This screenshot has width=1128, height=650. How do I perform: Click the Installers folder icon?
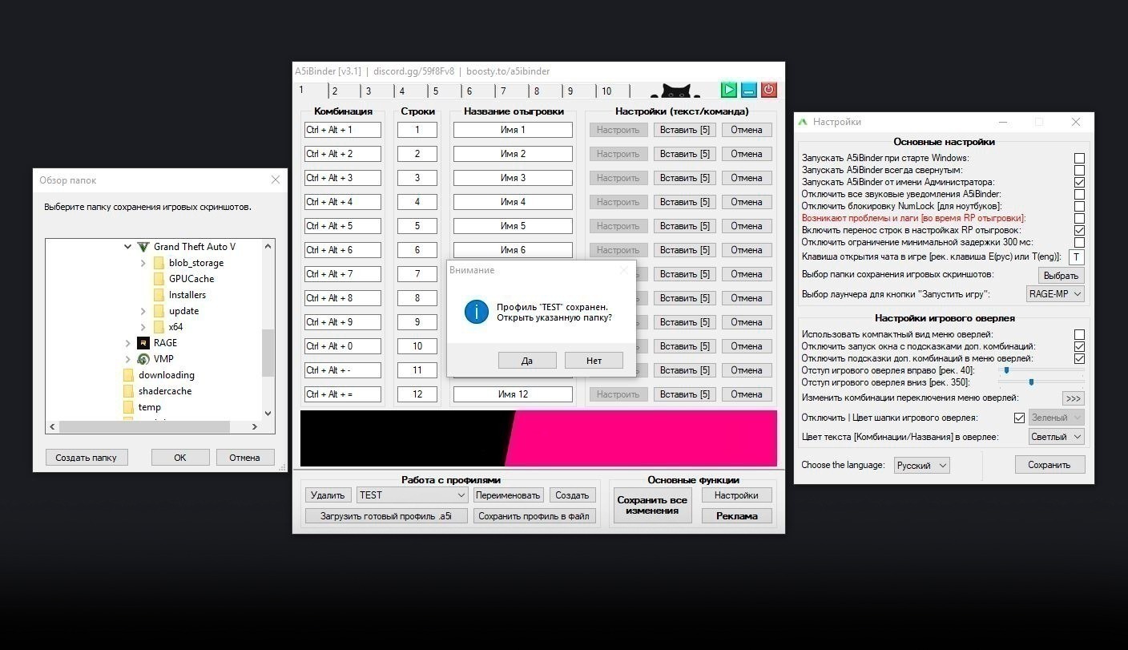click(159, 295)
